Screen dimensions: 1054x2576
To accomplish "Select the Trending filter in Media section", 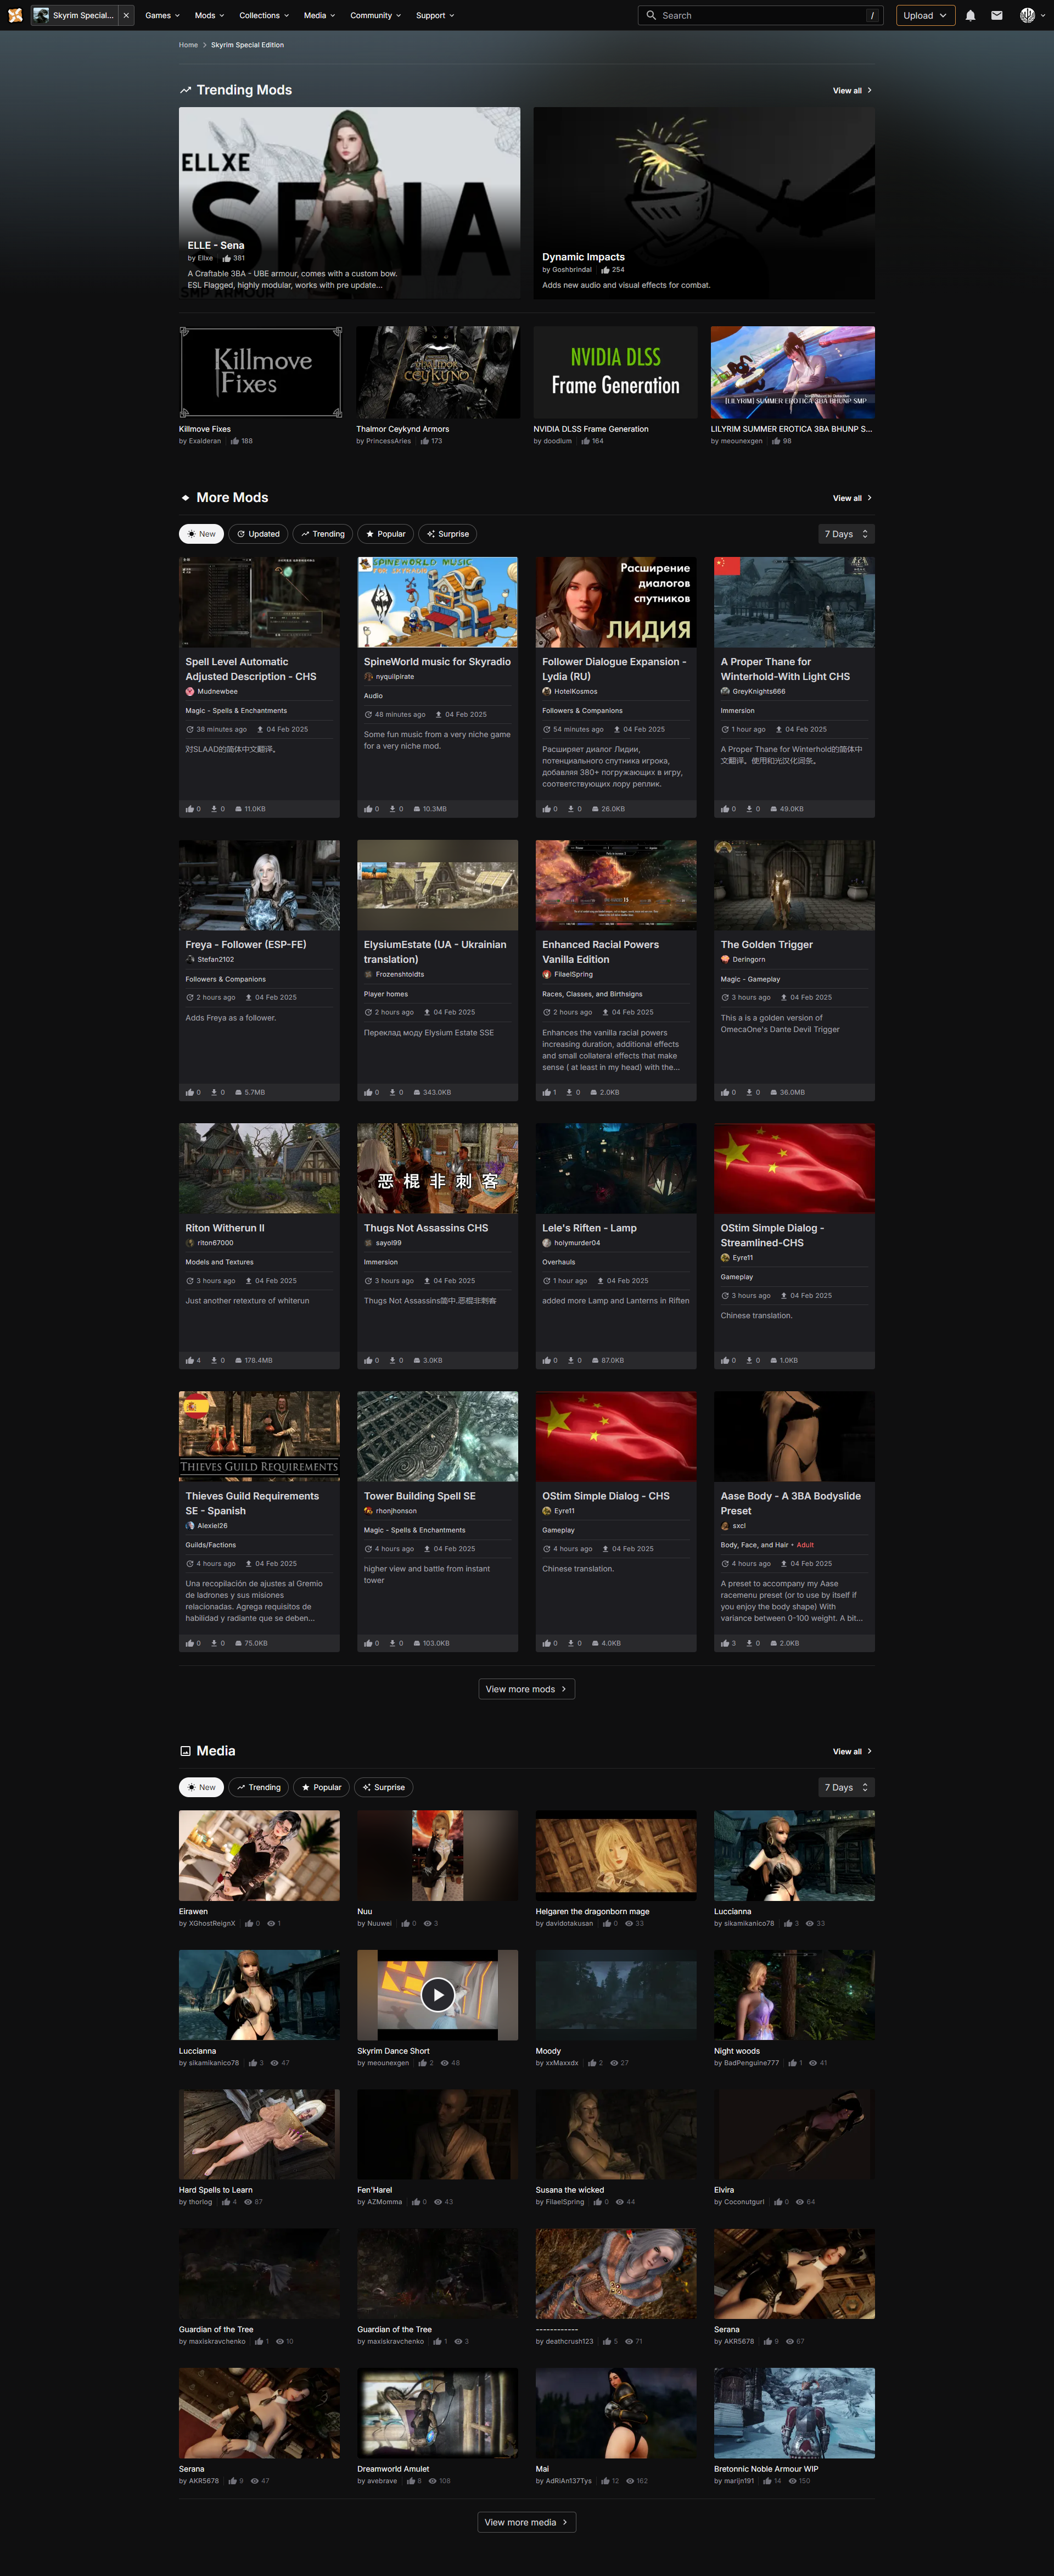I will pyautogui.click(x=259, y=1787).
